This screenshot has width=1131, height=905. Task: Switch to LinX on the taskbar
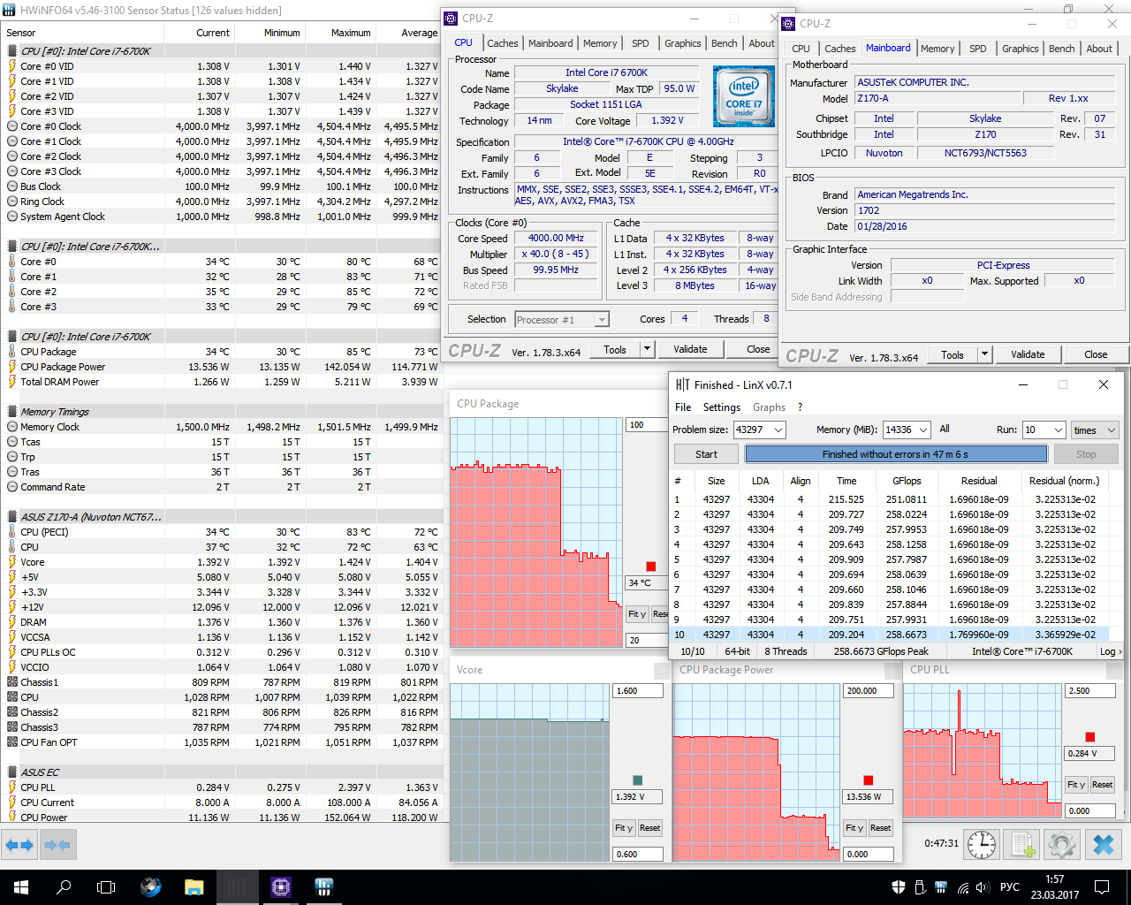(x=238, y=887)
